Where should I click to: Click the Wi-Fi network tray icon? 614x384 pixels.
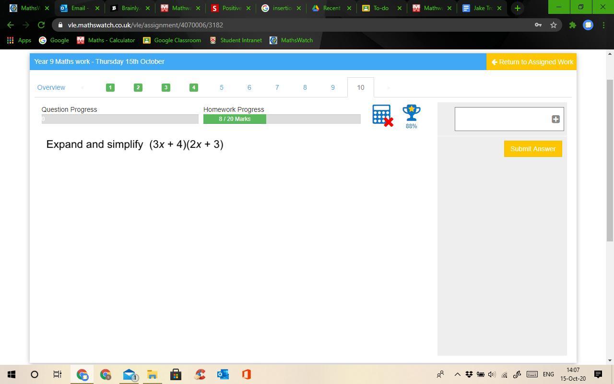(x=505, y=374)
